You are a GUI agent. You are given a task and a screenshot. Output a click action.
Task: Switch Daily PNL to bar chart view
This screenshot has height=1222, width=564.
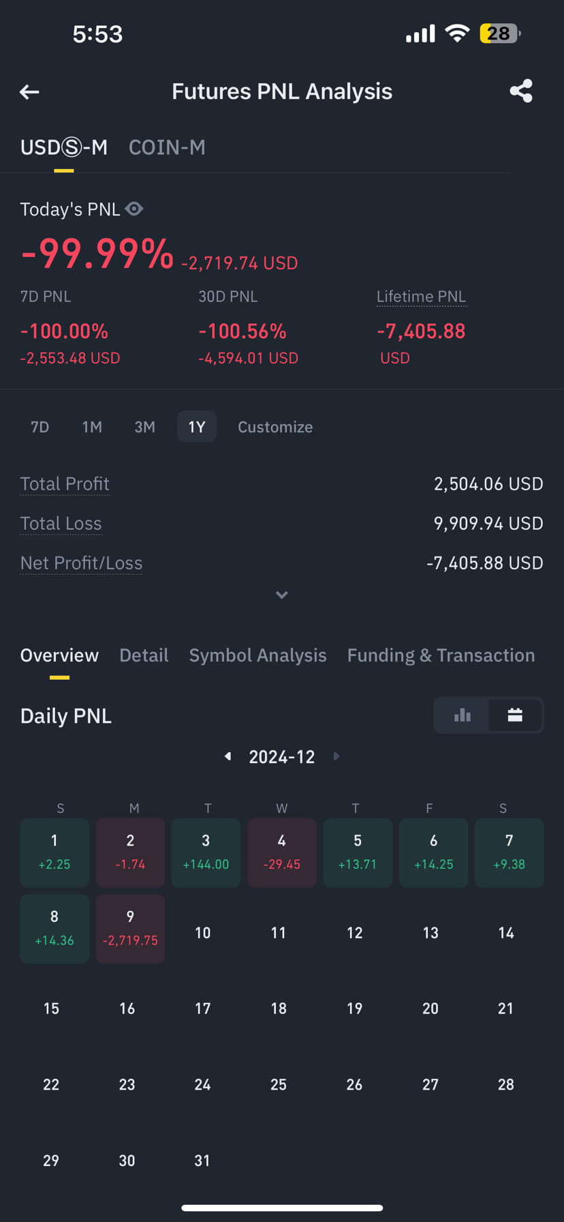pyautogui.click(x=462, y=715)
